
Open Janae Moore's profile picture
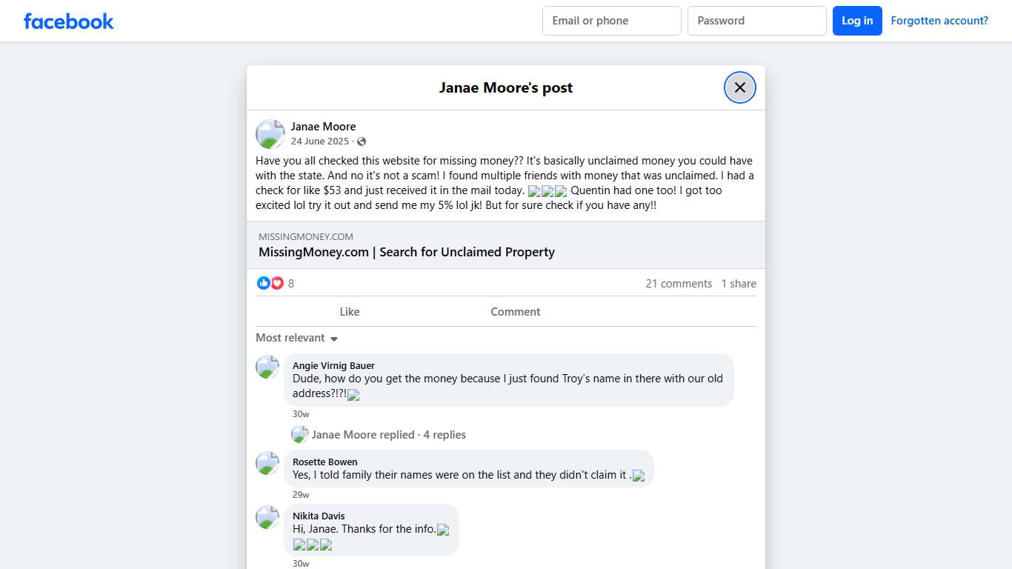(x=270, y=134)
